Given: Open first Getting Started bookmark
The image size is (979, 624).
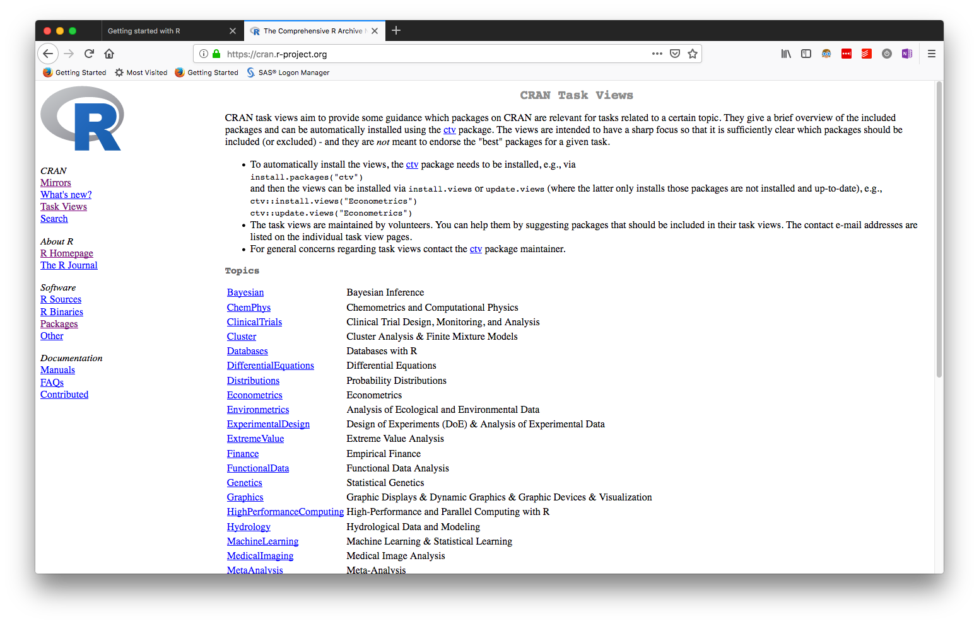Looking at the screenshot, I should 74,72.
